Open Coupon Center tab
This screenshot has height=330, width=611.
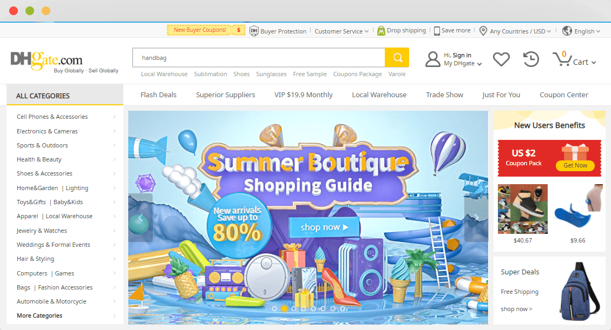(x=564, y=95)
